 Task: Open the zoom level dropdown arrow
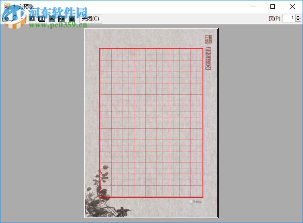(23, 19)
